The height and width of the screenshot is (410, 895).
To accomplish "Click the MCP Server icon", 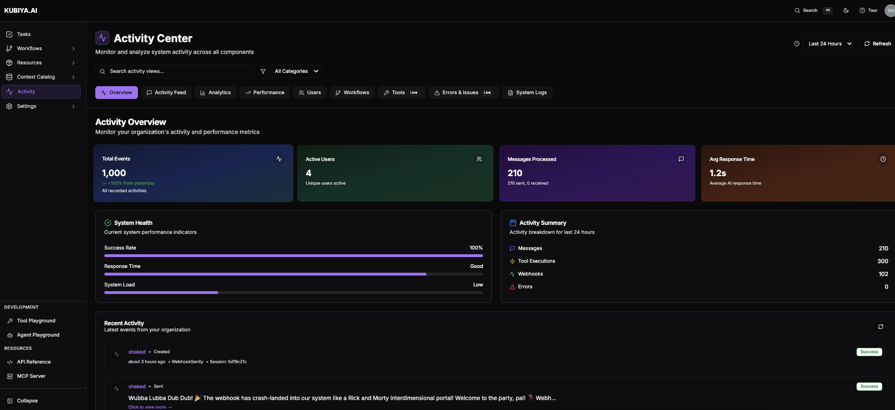I will tap(10, 376).
